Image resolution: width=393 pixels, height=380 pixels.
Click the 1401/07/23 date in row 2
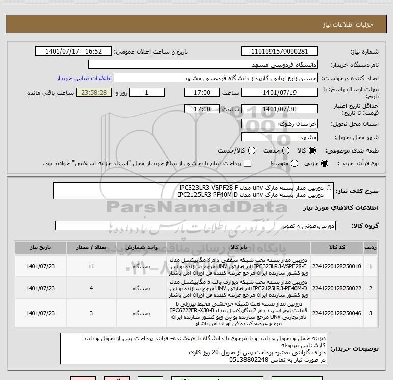(40, 288)
